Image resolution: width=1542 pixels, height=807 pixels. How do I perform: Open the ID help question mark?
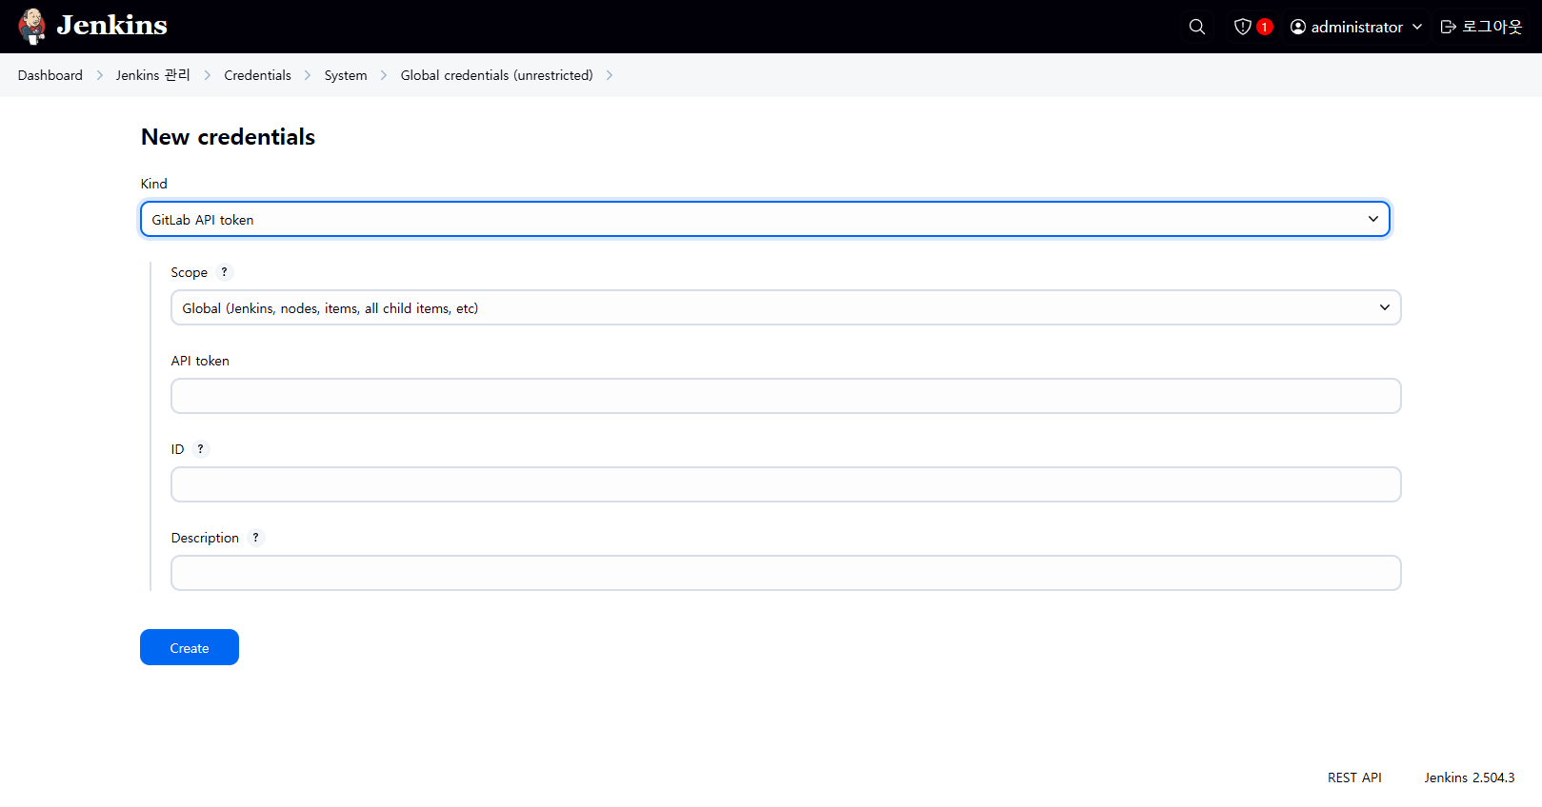coord(200,449)
